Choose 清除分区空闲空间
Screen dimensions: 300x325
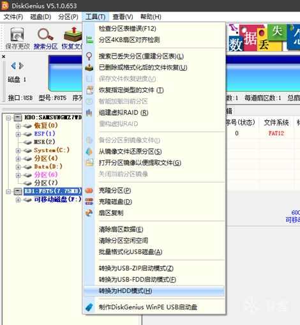tap(154, 241)
